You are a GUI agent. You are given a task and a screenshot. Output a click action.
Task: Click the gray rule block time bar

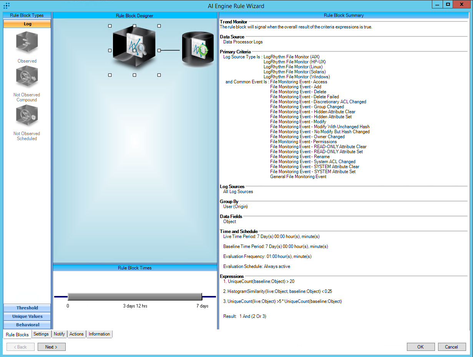(x=134, y=297)
